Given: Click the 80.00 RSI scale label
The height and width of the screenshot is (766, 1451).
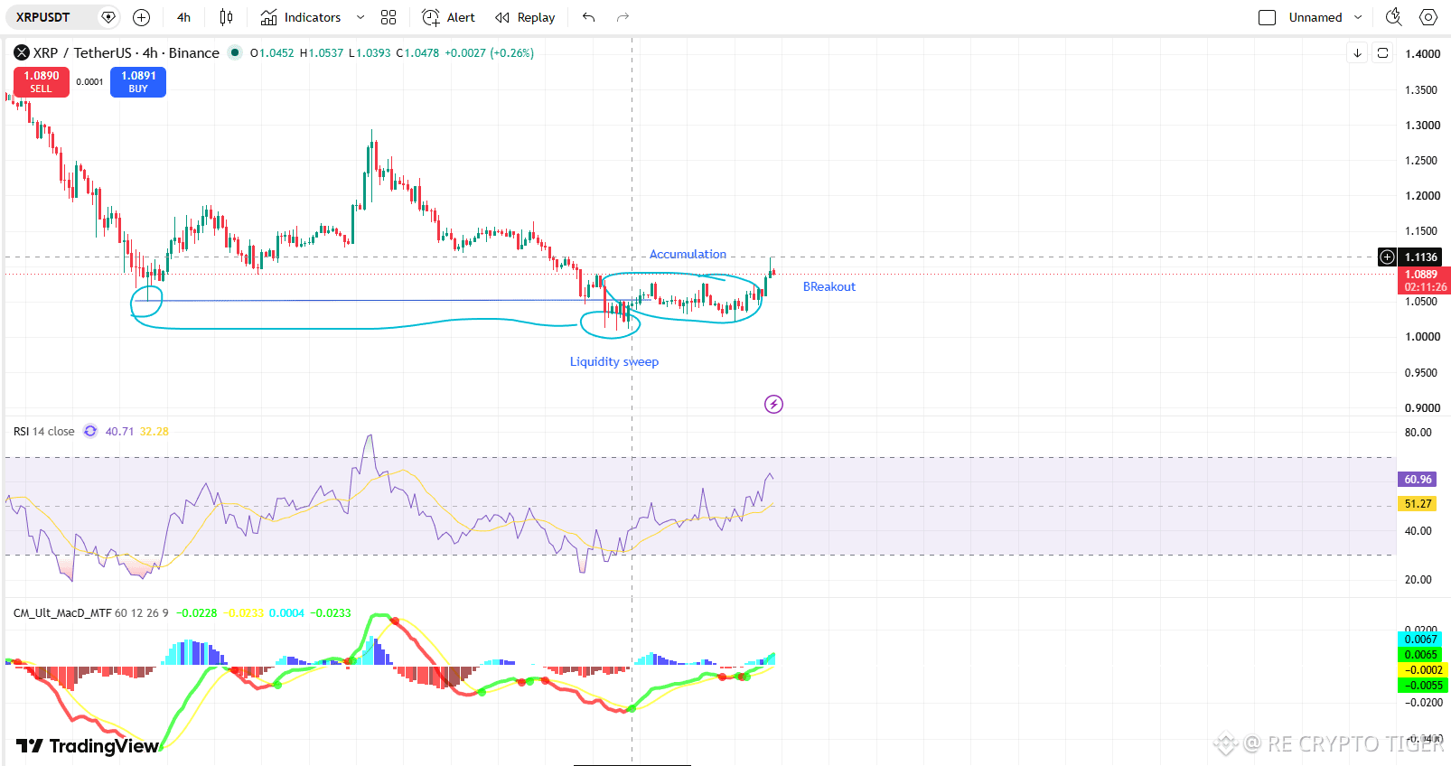Looking at the screenshot, I should [1418, 433].
